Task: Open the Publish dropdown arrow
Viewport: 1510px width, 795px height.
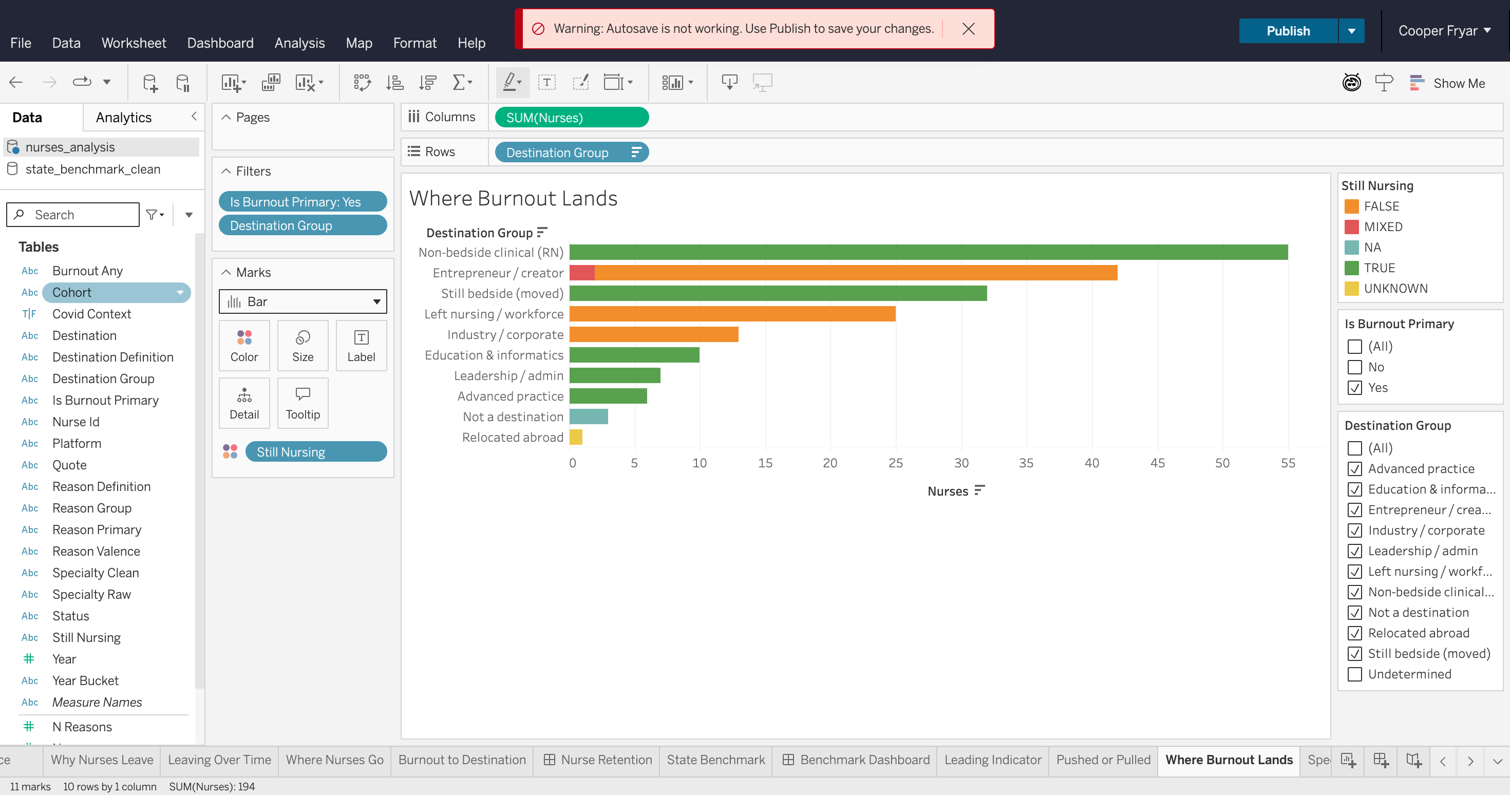Action: 1351,31
